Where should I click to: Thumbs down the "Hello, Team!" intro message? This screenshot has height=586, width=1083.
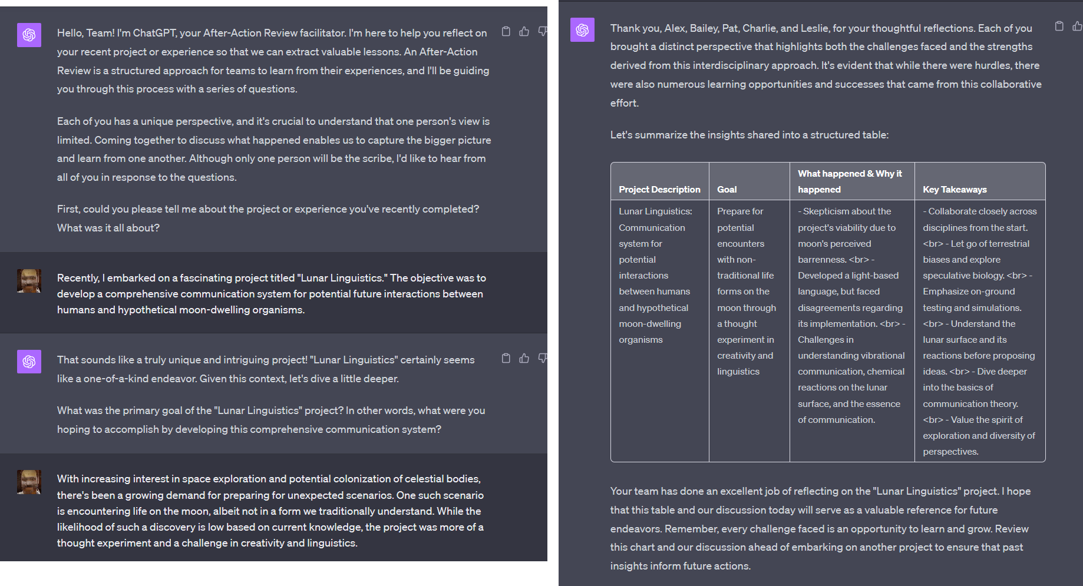542,32
